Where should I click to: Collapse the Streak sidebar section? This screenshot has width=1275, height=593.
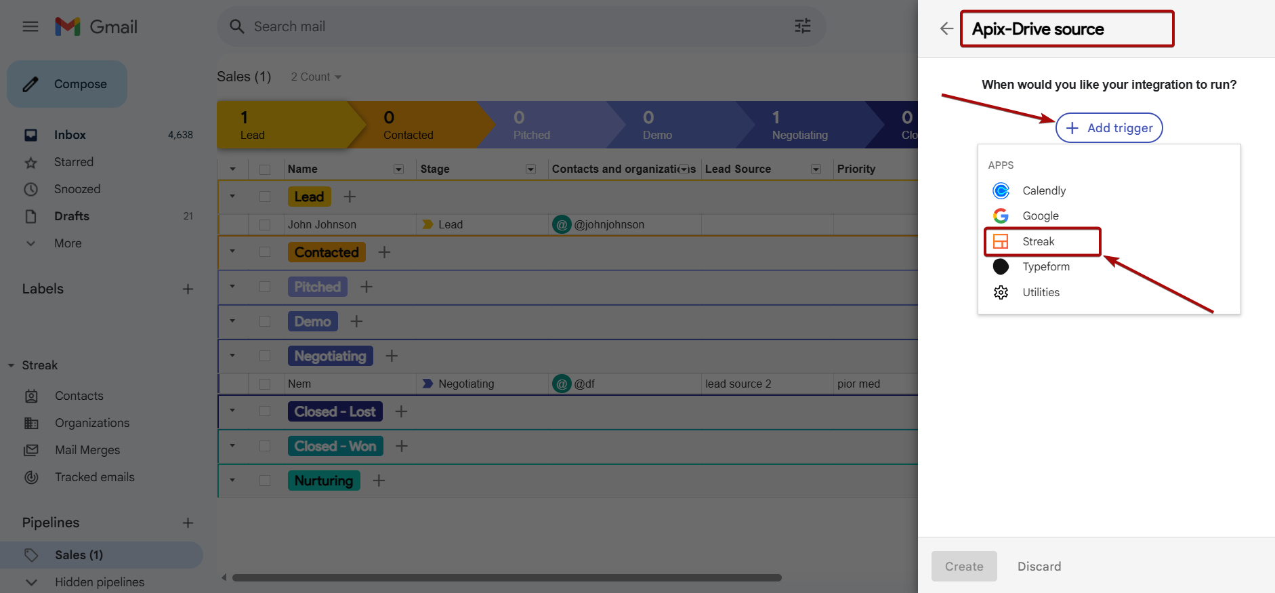pos(11,365)
